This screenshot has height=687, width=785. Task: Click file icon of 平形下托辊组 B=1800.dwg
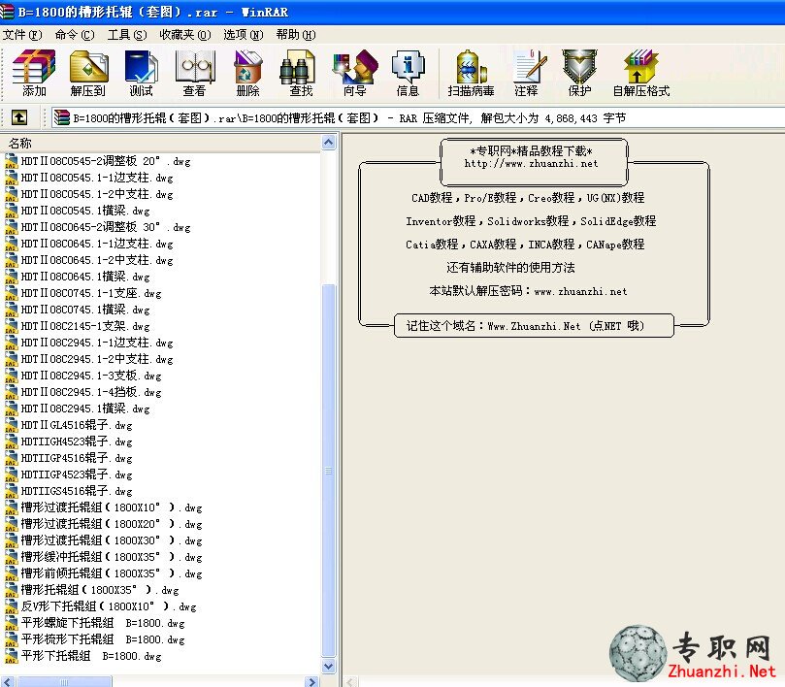pyautogui.click(x=11, y=656)
